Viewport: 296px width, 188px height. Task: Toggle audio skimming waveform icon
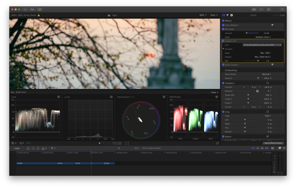point(258,148)
